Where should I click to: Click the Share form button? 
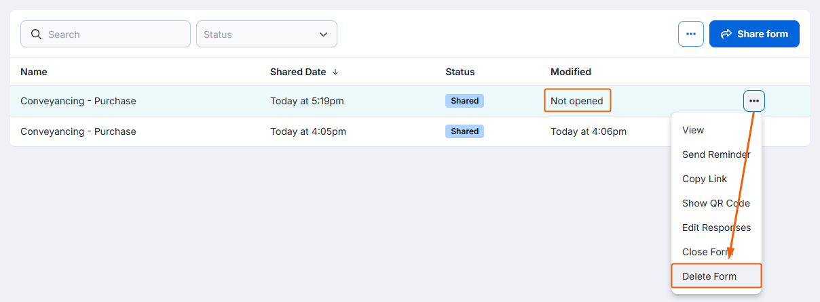(x=754, y=34)
